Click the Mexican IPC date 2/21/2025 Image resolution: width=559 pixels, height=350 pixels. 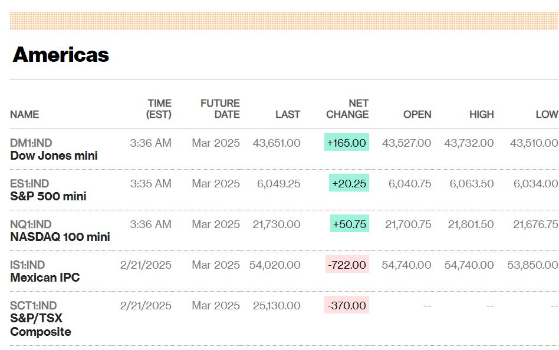146,265
